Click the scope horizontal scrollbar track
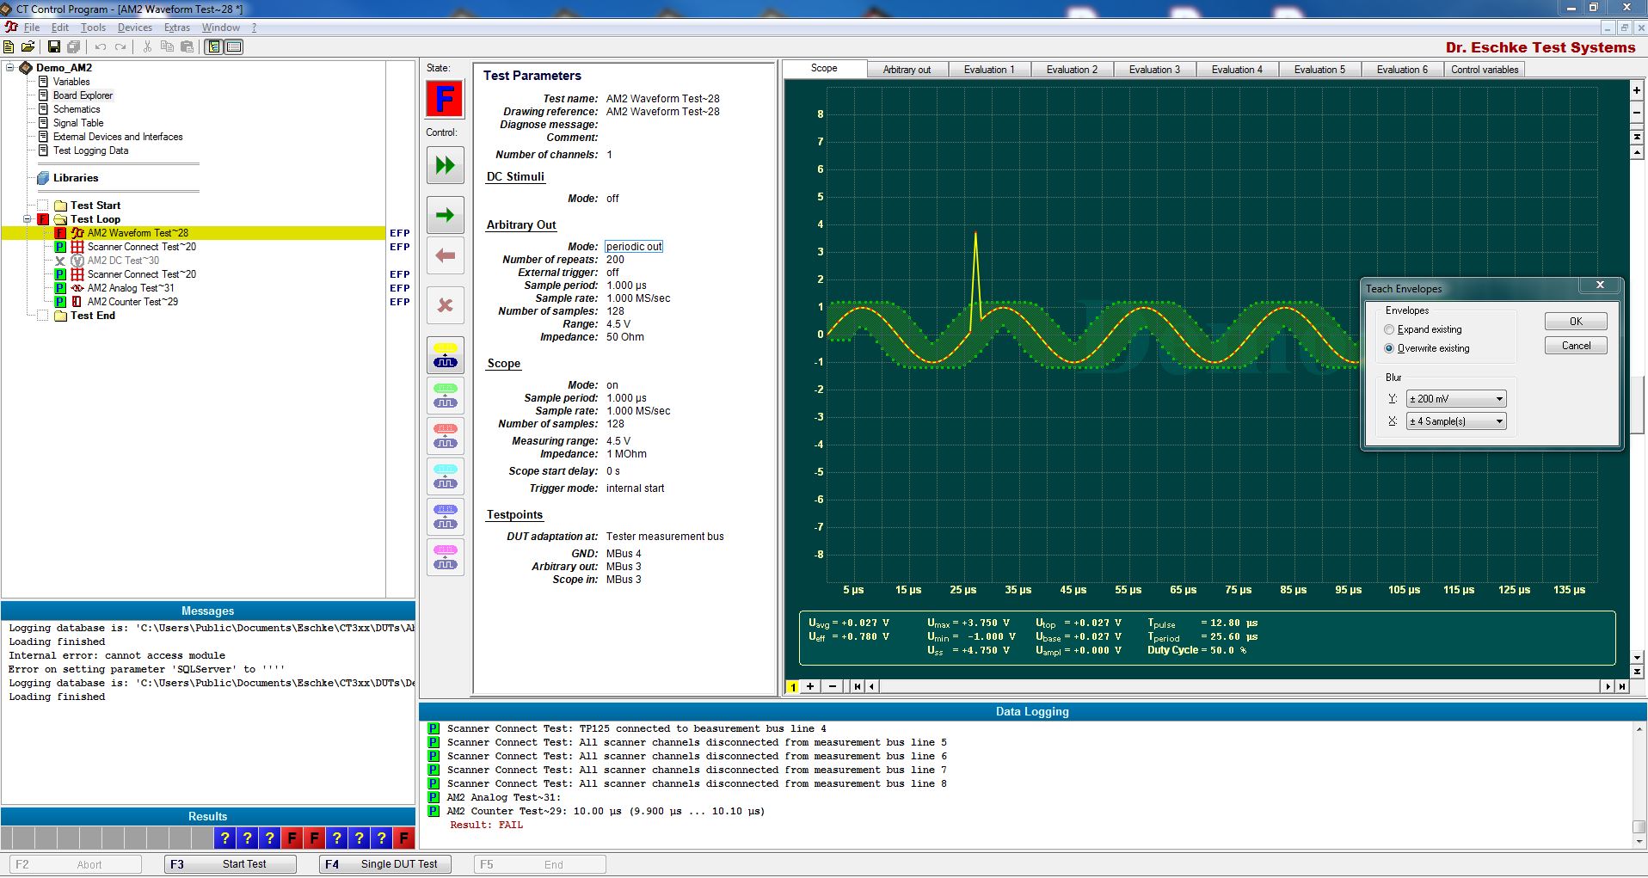Viewport: 1648px width, 878px height. pos(1239,686)
